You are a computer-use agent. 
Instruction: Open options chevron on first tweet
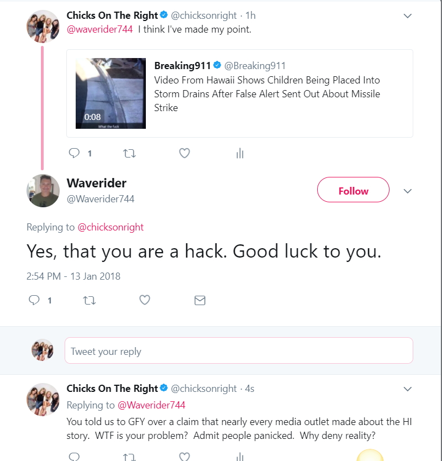pyautogui.click(x=408, y=16)
